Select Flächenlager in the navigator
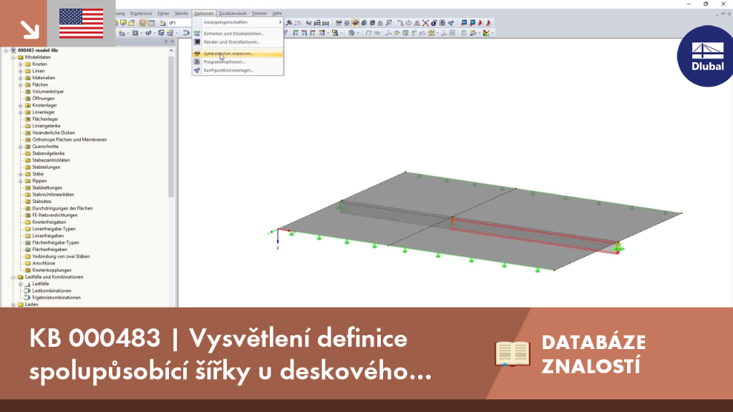733x412 pixels. pos(45,119)
